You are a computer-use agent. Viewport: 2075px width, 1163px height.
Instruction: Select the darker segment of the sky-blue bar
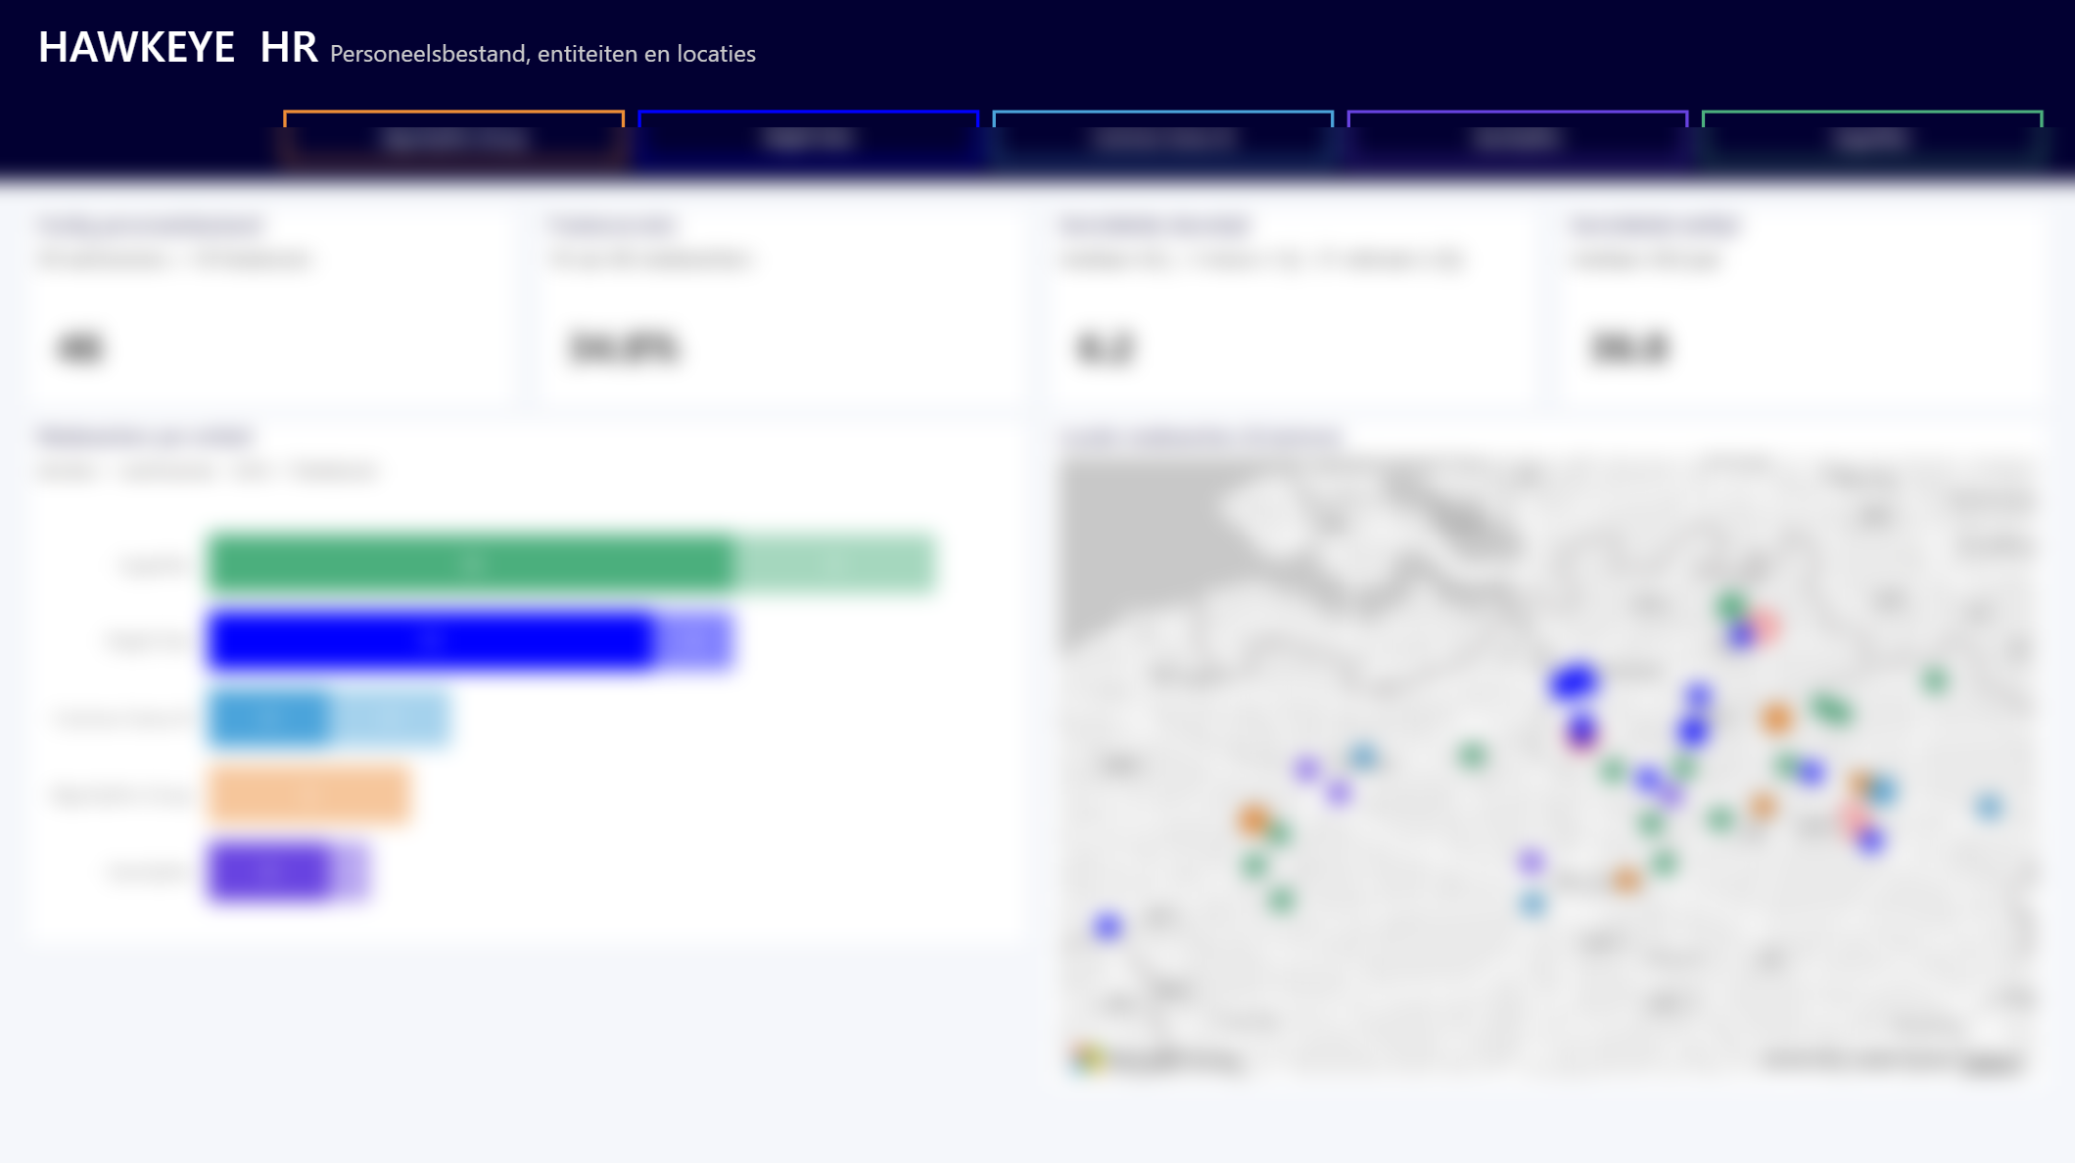tap(269, 718)
